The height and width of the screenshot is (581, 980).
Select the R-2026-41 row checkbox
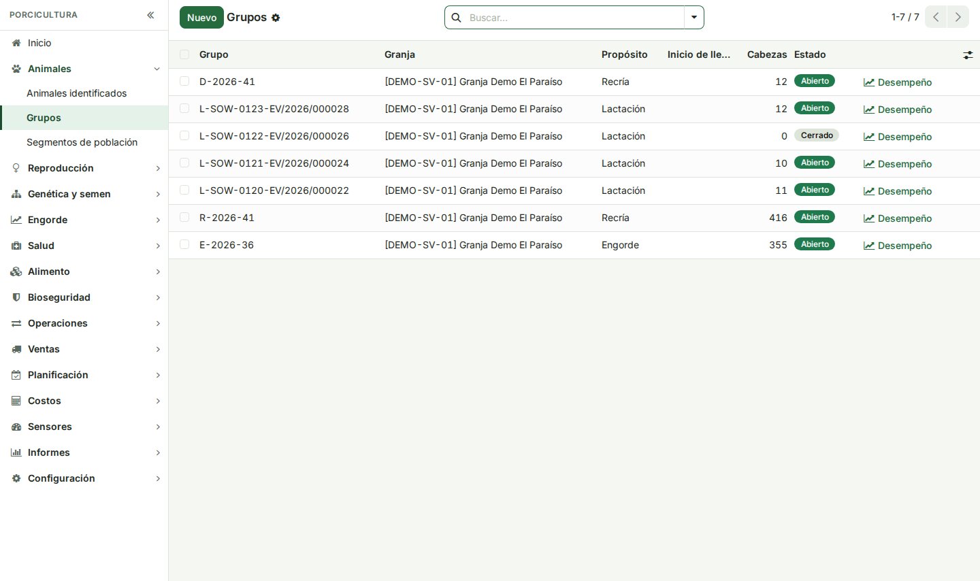[184, 218]
